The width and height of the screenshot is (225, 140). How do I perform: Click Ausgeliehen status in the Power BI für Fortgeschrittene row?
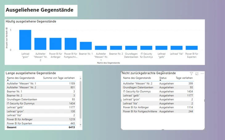166,111
